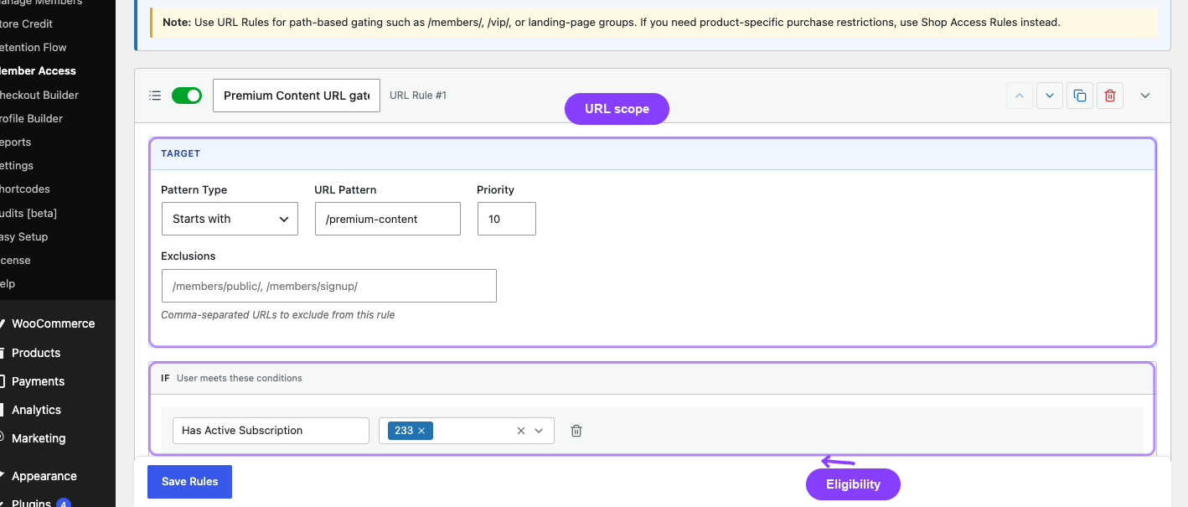Image resolution: width=1188 pixels, height=507 pixels.
Task: Click Save Rules button
Action: [189, 482]
